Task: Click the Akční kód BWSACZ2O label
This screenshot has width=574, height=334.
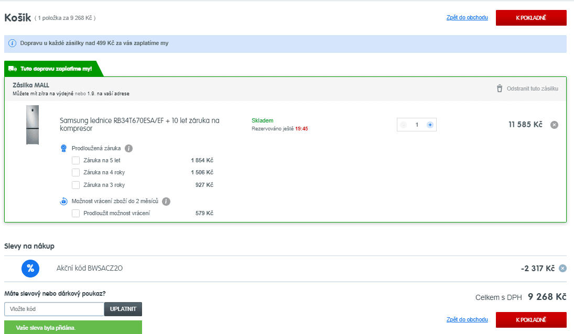Action: tap(90, 268)
